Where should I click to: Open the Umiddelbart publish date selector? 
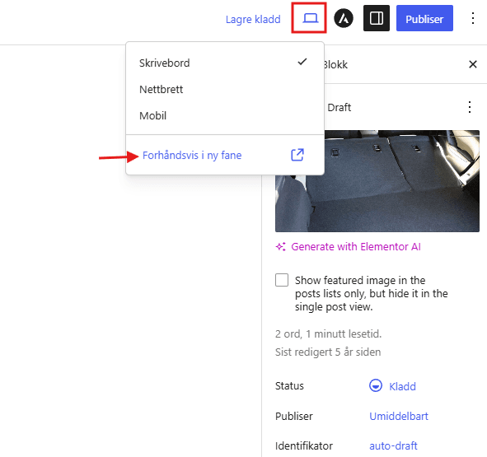tap(399, 416)
